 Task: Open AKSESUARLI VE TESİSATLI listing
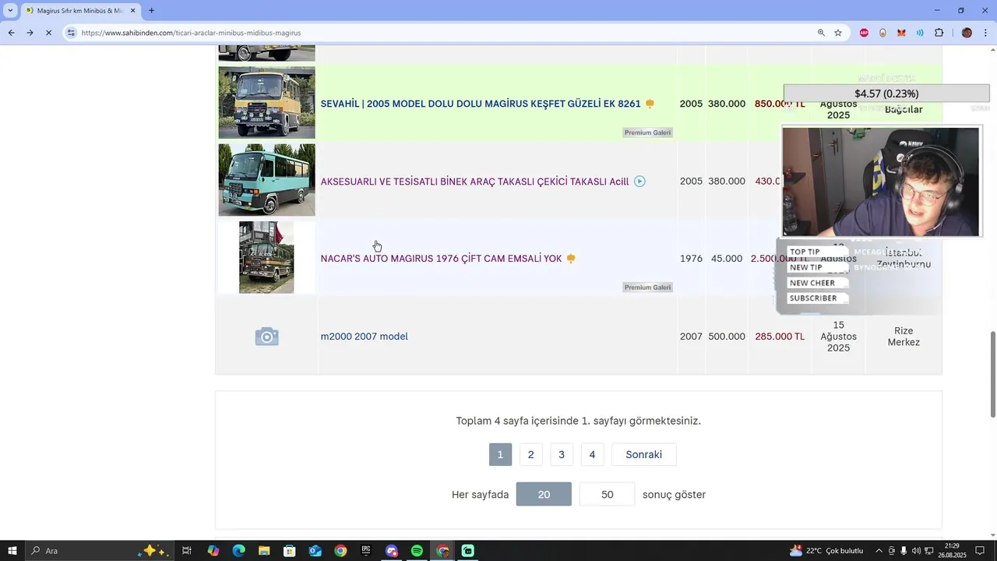tap(474, 182)
